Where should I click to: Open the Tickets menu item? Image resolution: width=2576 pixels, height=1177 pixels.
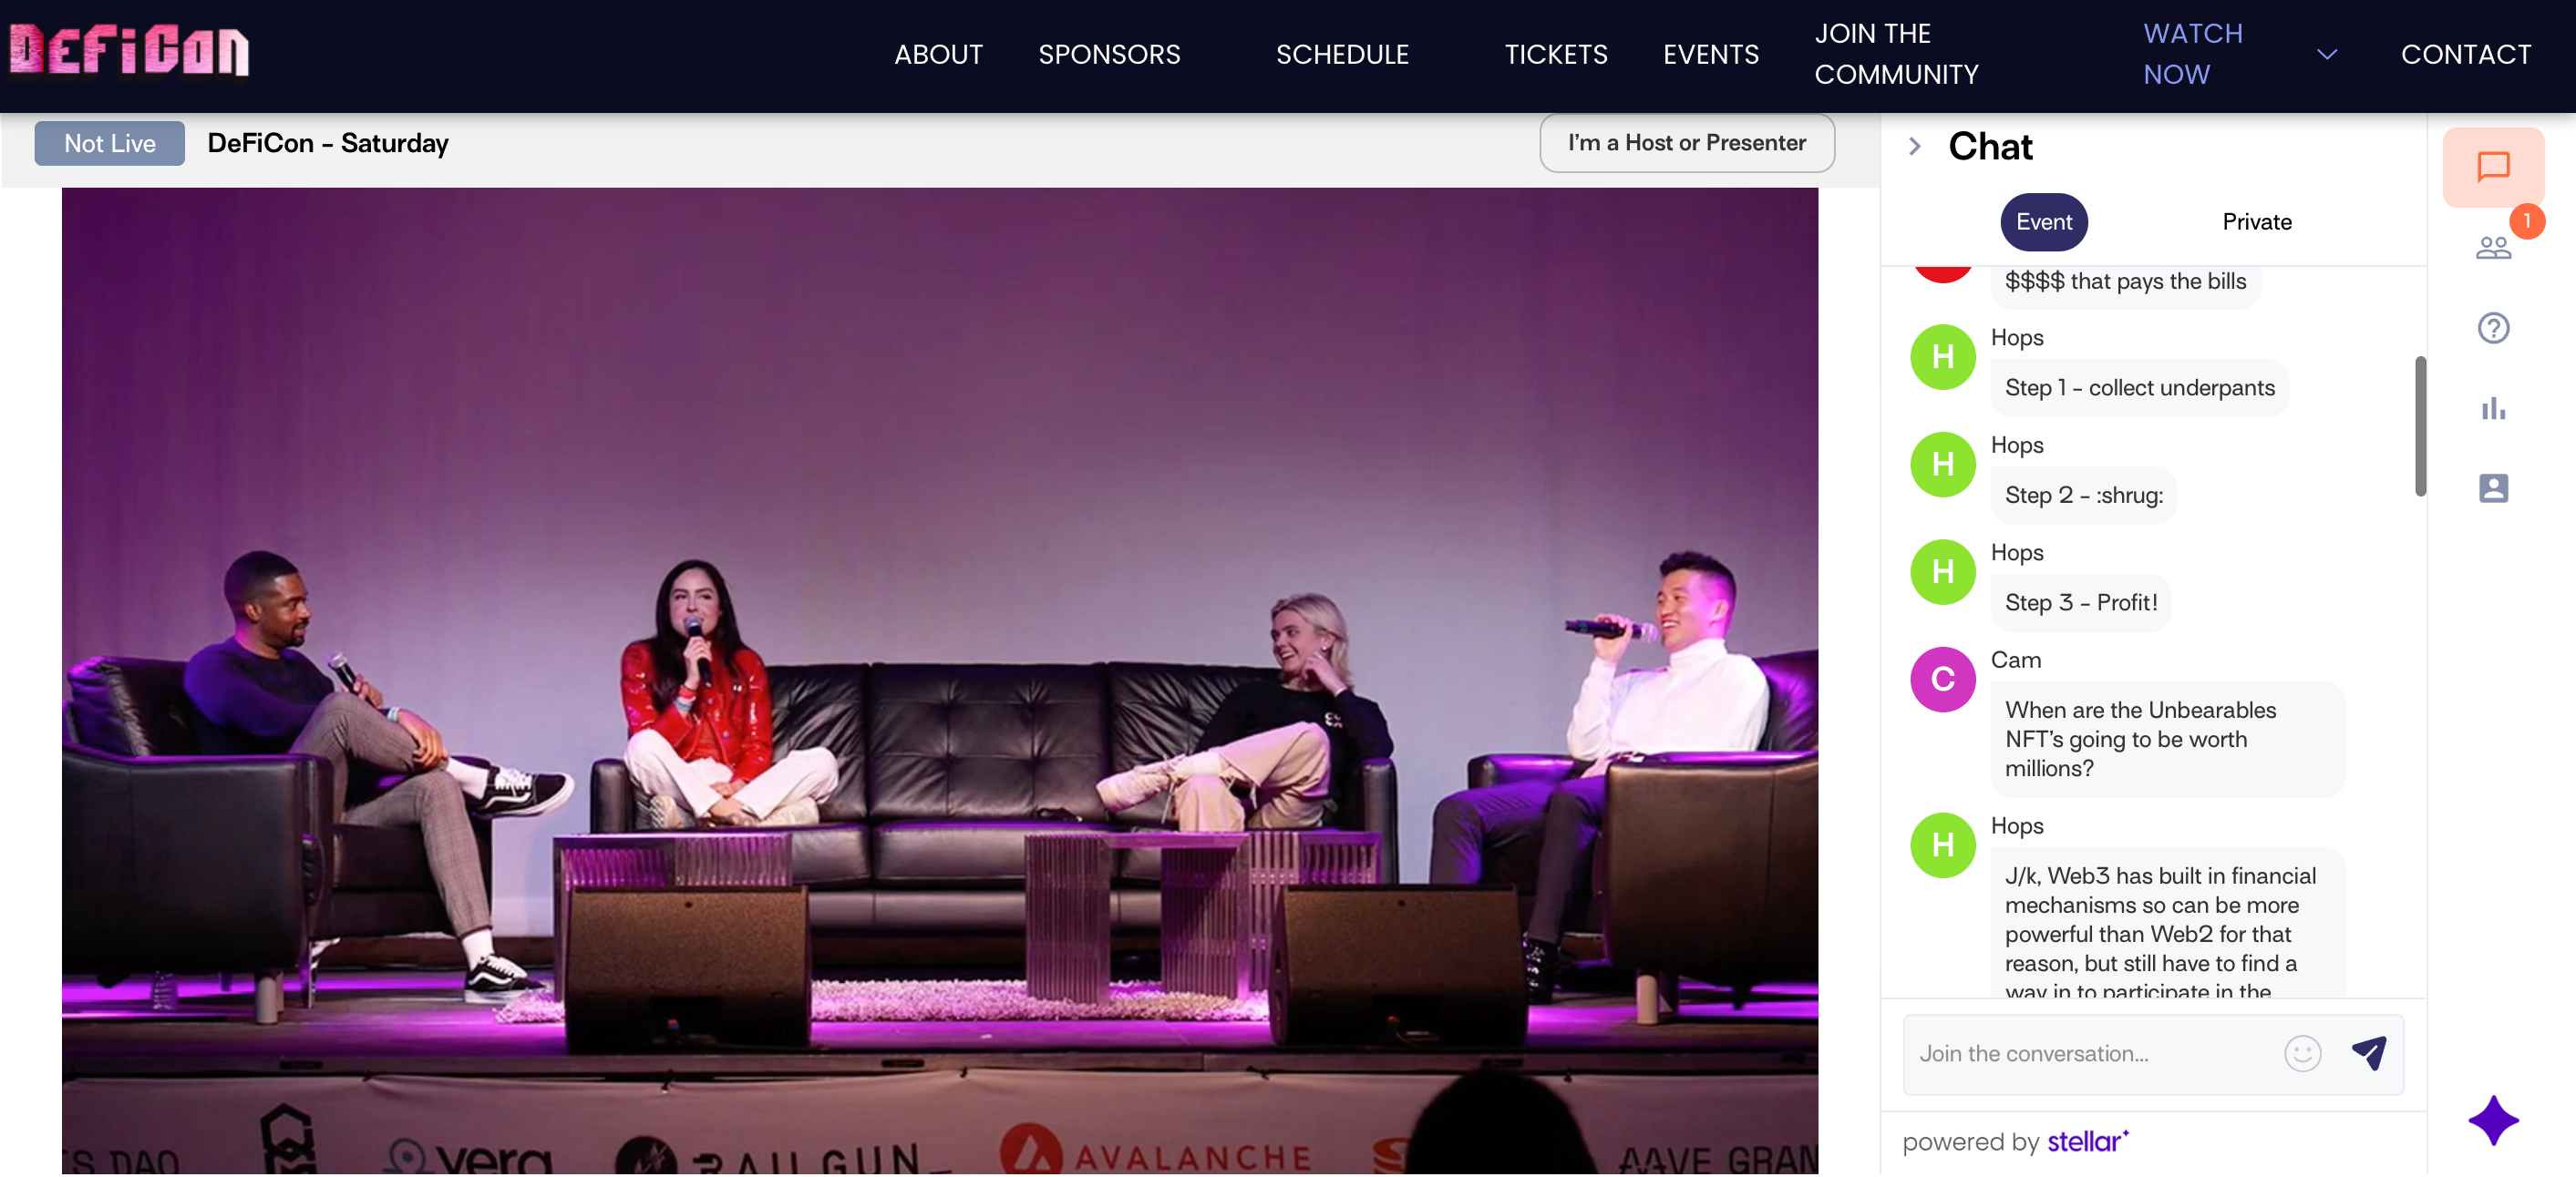(1556, 54)
